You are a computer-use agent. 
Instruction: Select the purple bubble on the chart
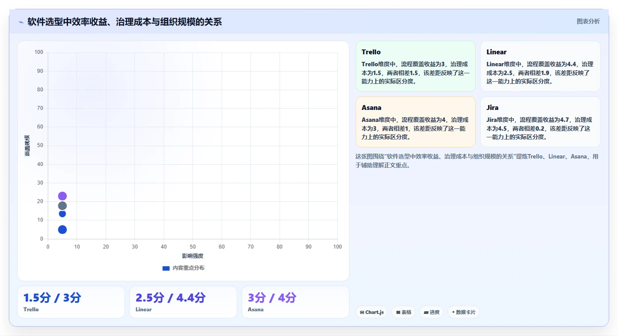point(62,196)
